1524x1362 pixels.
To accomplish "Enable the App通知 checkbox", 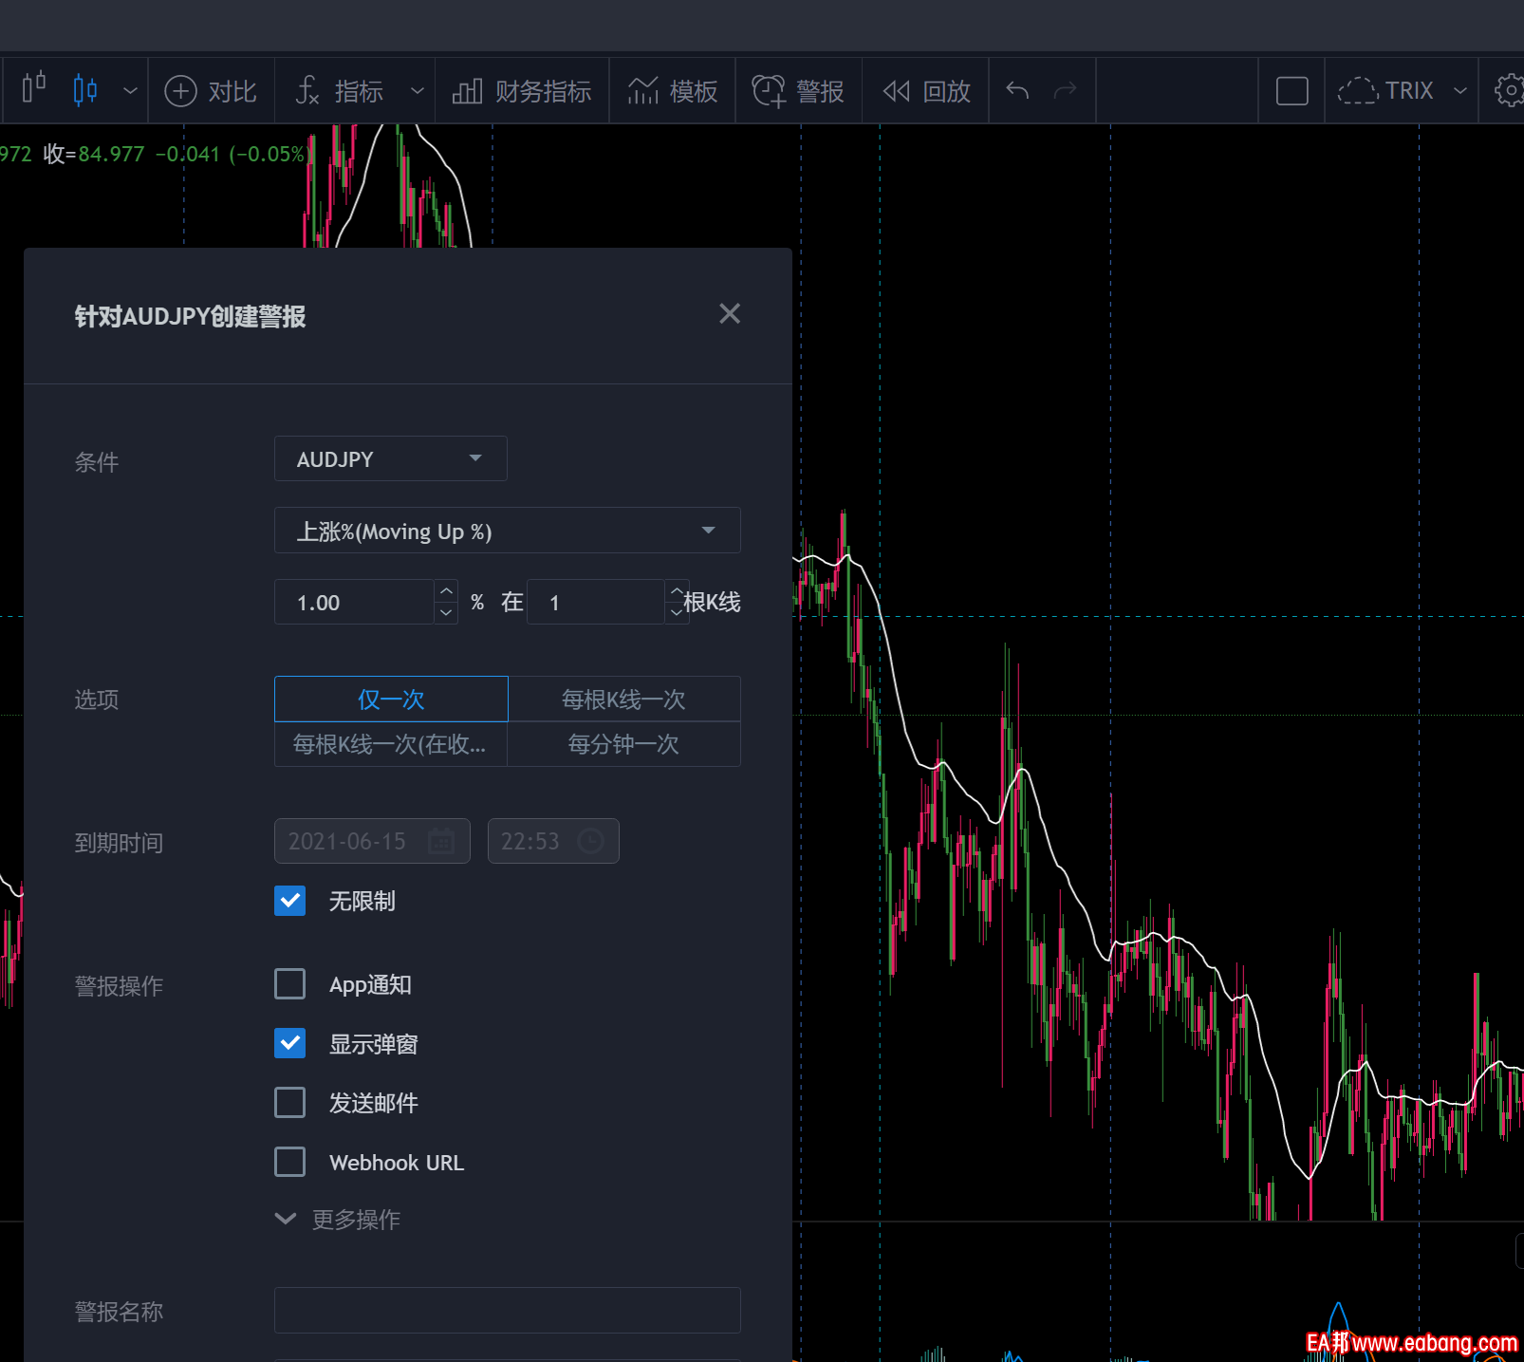I will tap(290, 984).
